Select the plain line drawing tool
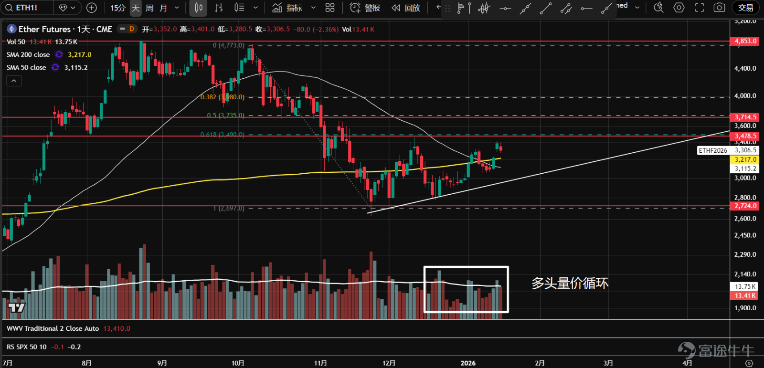This screenshot has height=368, width=764. click(546, 8)
